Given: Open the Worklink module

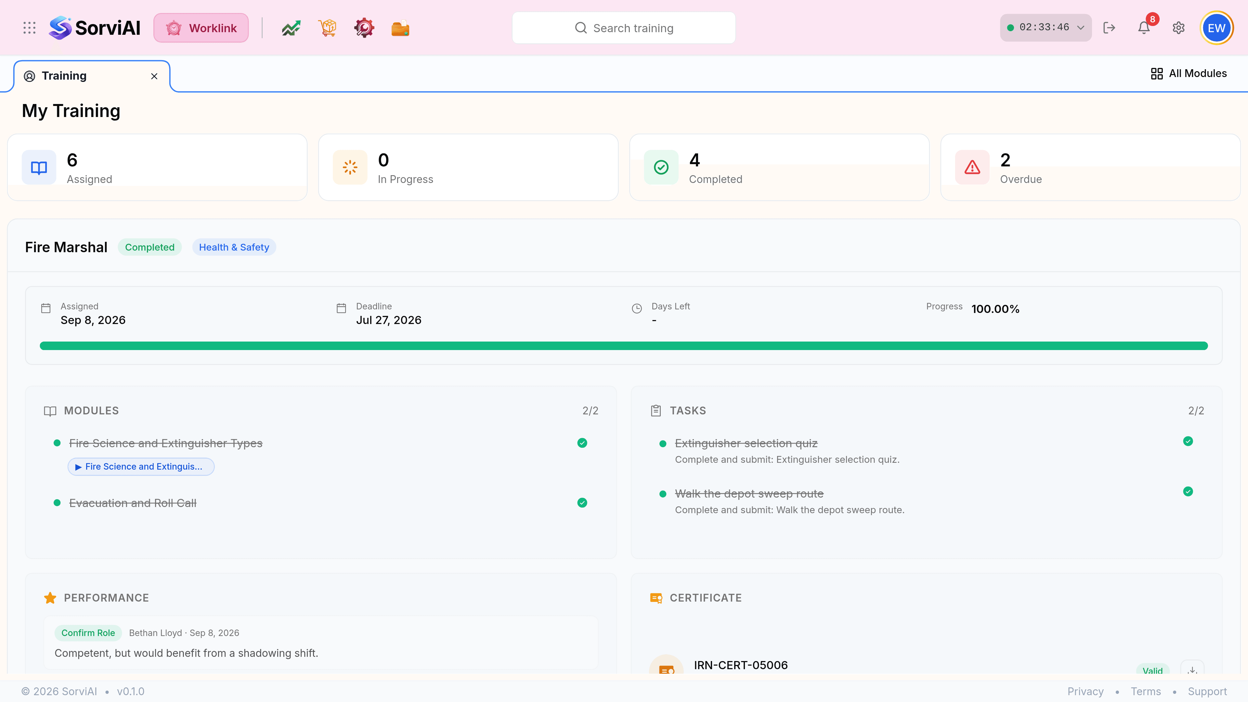Looking at the screenshot, I should [x=201, y=28].
